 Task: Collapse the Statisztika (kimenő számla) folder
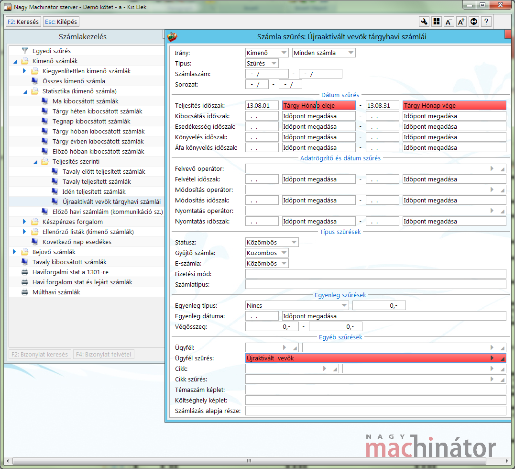click(x=25, y=91)
